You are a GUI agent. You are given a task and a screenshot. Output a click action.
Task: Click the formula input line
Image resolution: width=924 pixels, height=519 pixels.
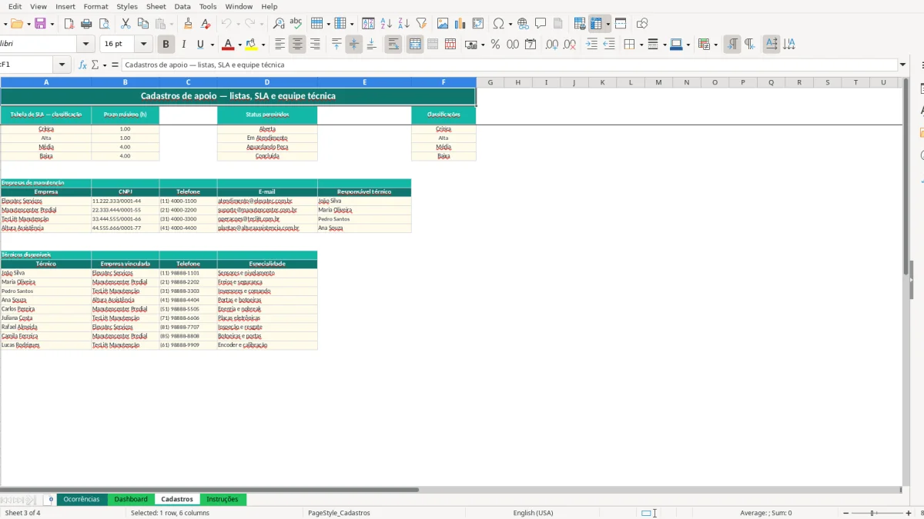pos(508,65)
